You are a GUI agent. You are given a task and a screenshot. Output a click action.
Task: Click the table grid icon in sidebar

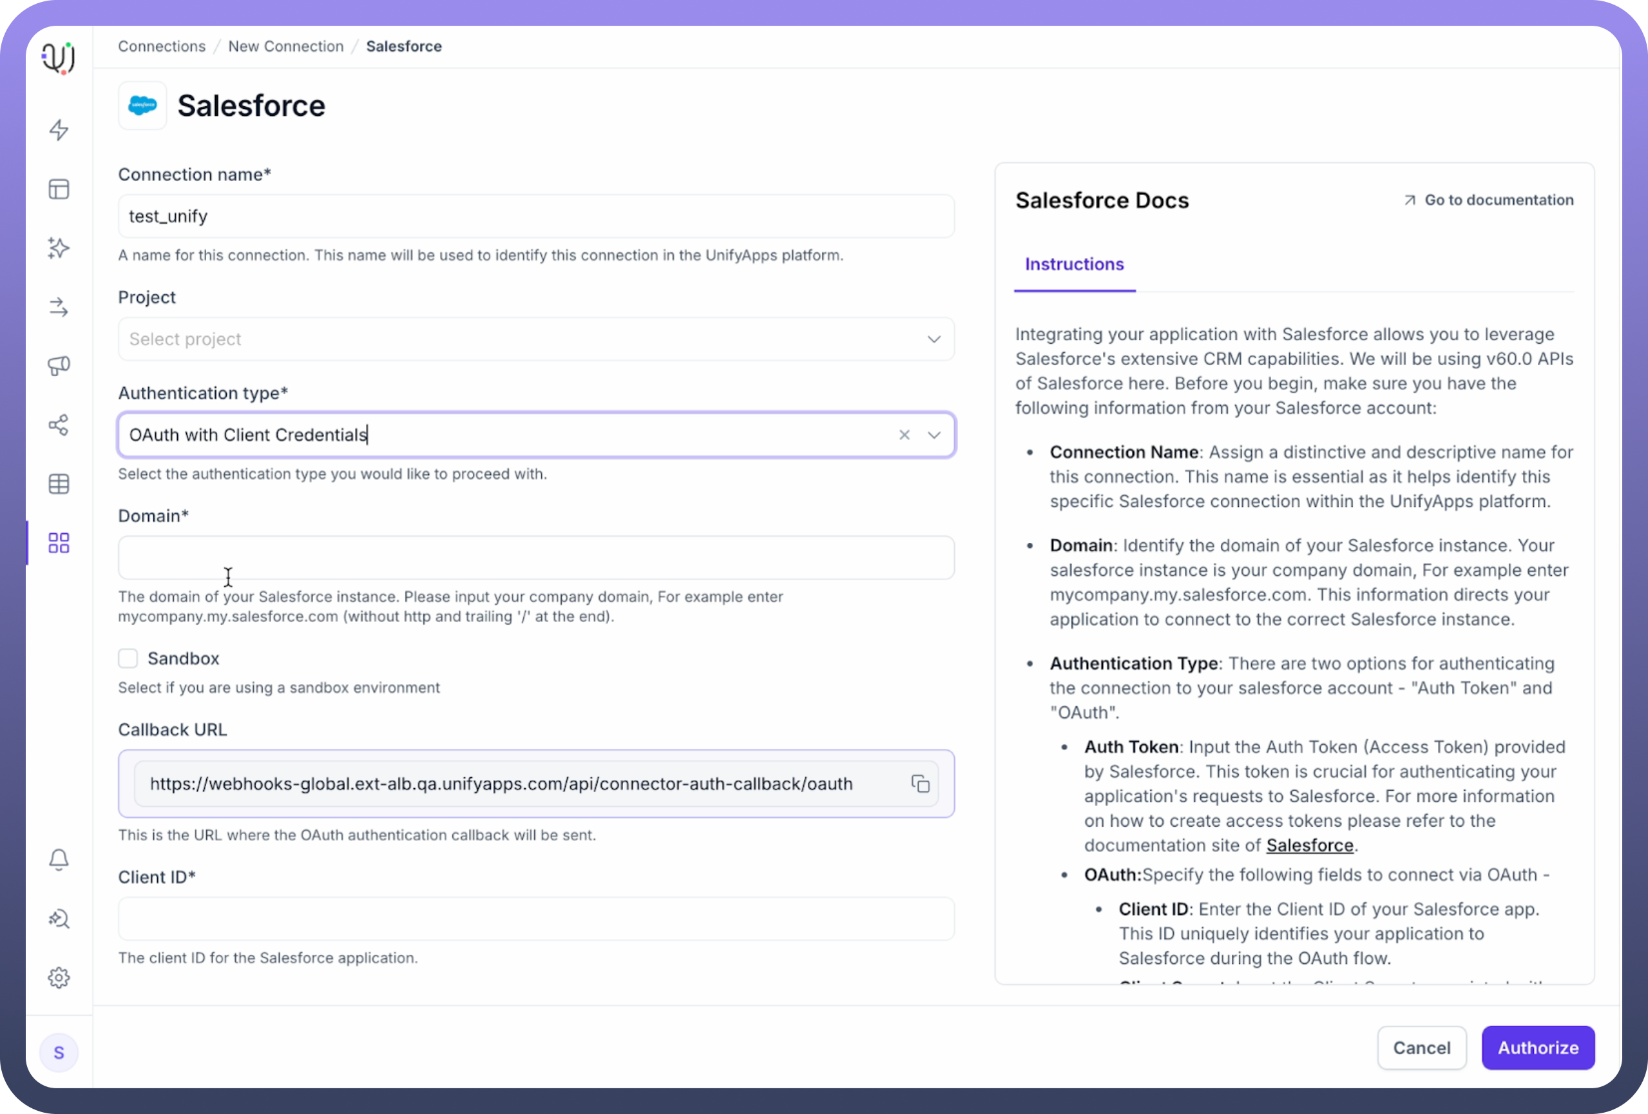pos(59,484)
